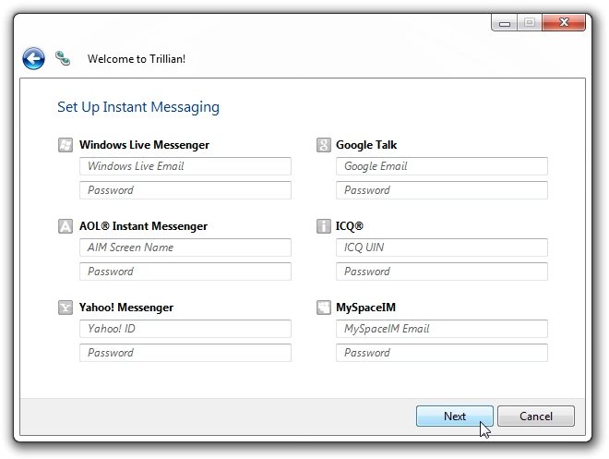The height and width of the screenshot is (459, 609).
Task: Click the 'ICQ®' label
Action: point(350,226)
